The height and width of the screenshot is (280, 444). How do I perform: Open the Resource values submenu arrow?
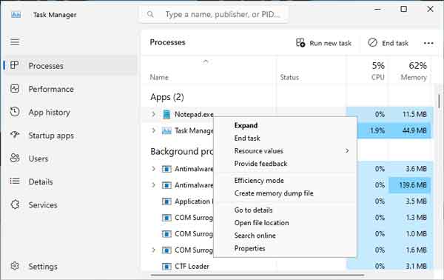click(347, 151)
